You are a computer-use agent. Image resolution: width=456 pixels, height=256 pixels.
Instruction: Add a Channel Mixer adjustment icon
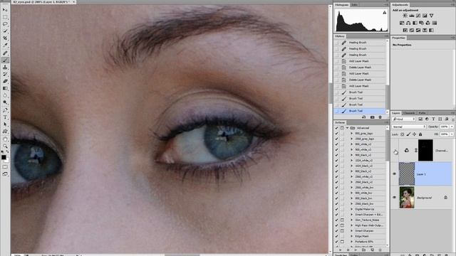427,23
